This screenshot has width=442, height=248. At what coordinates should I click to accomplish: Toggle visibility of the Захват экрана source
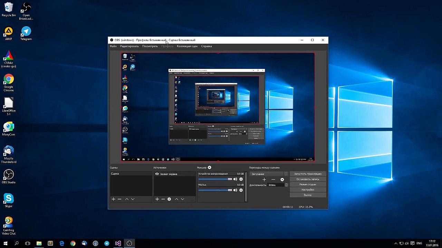(157, 174)
